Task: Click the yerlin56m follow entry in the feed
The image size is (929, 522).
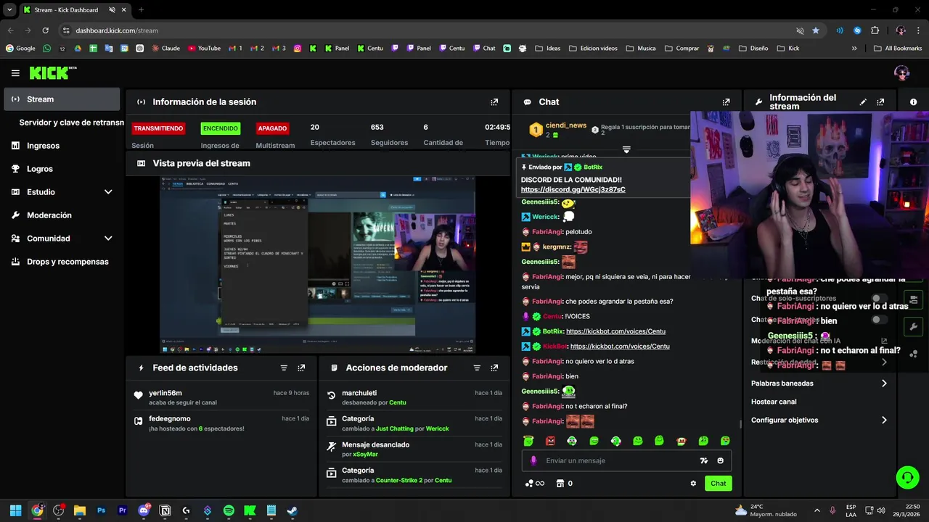Action: (221, 397)
